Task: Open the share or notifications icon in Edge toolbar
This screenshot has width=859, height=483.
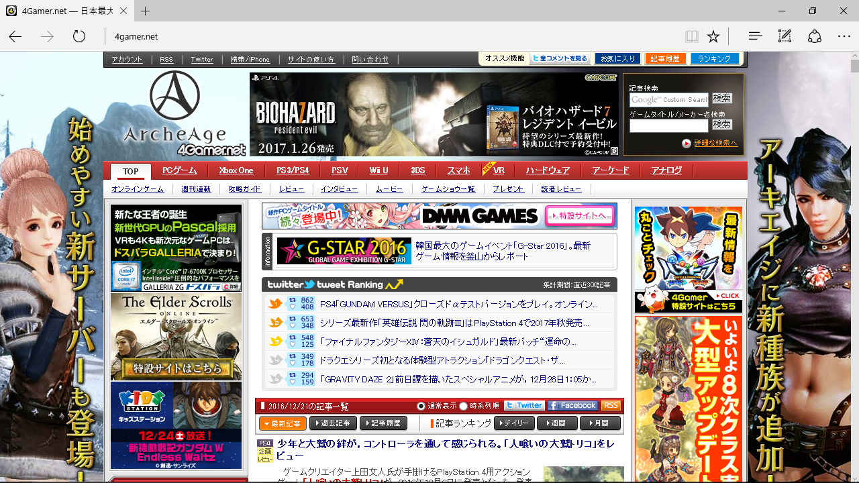Action: (814, 36)
